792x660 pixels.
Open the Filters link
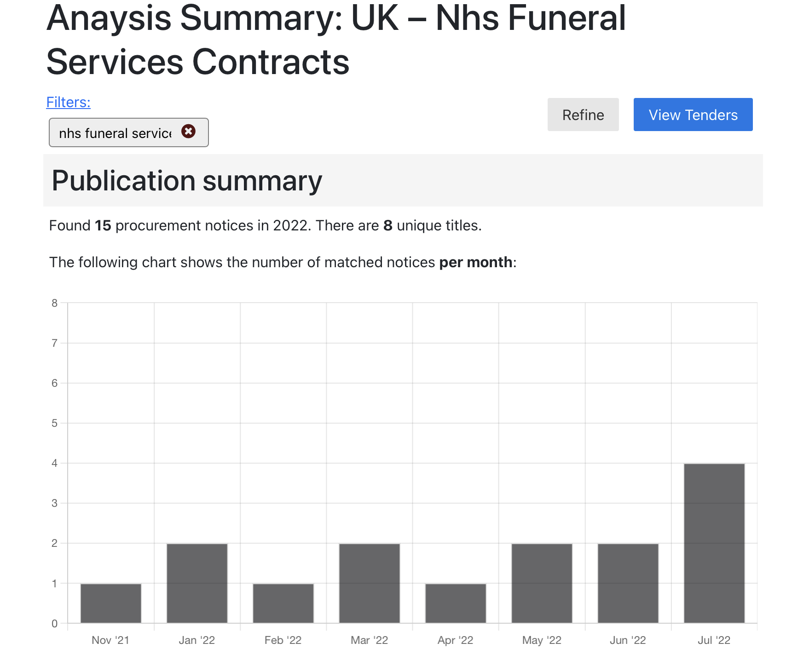click(x=69, y=102)
